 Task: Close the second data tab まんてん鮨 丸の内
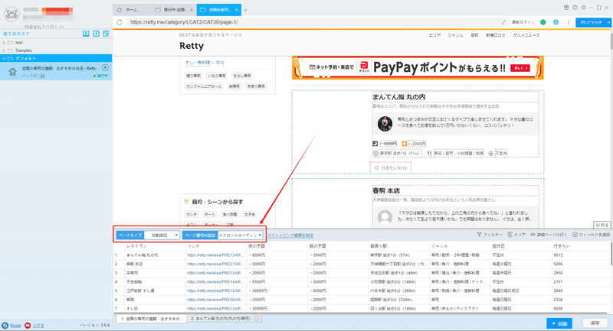click(x=257, y=319)
